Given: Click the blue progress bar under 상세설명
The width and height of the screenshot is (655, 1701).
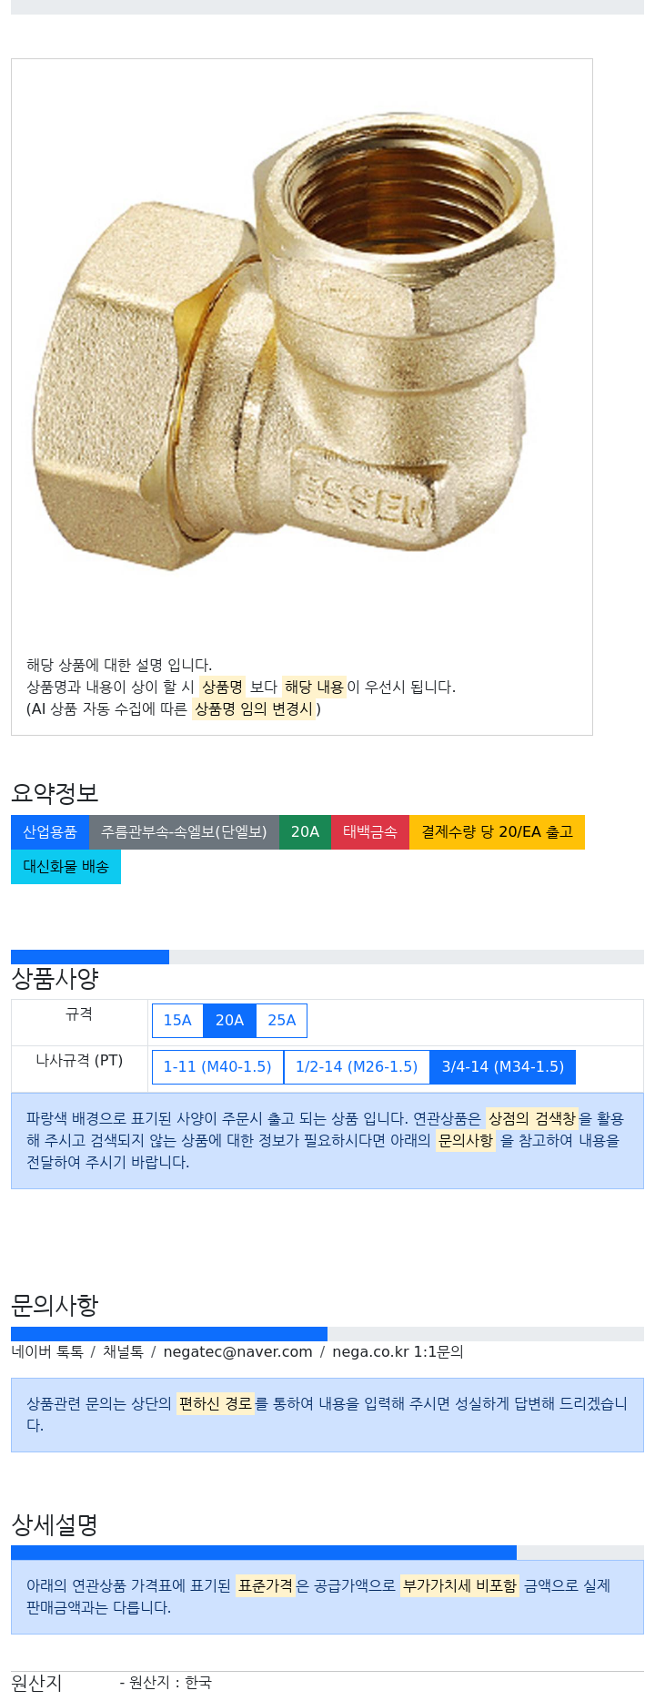Looking at the screenshot, I should click(264, 1553).
